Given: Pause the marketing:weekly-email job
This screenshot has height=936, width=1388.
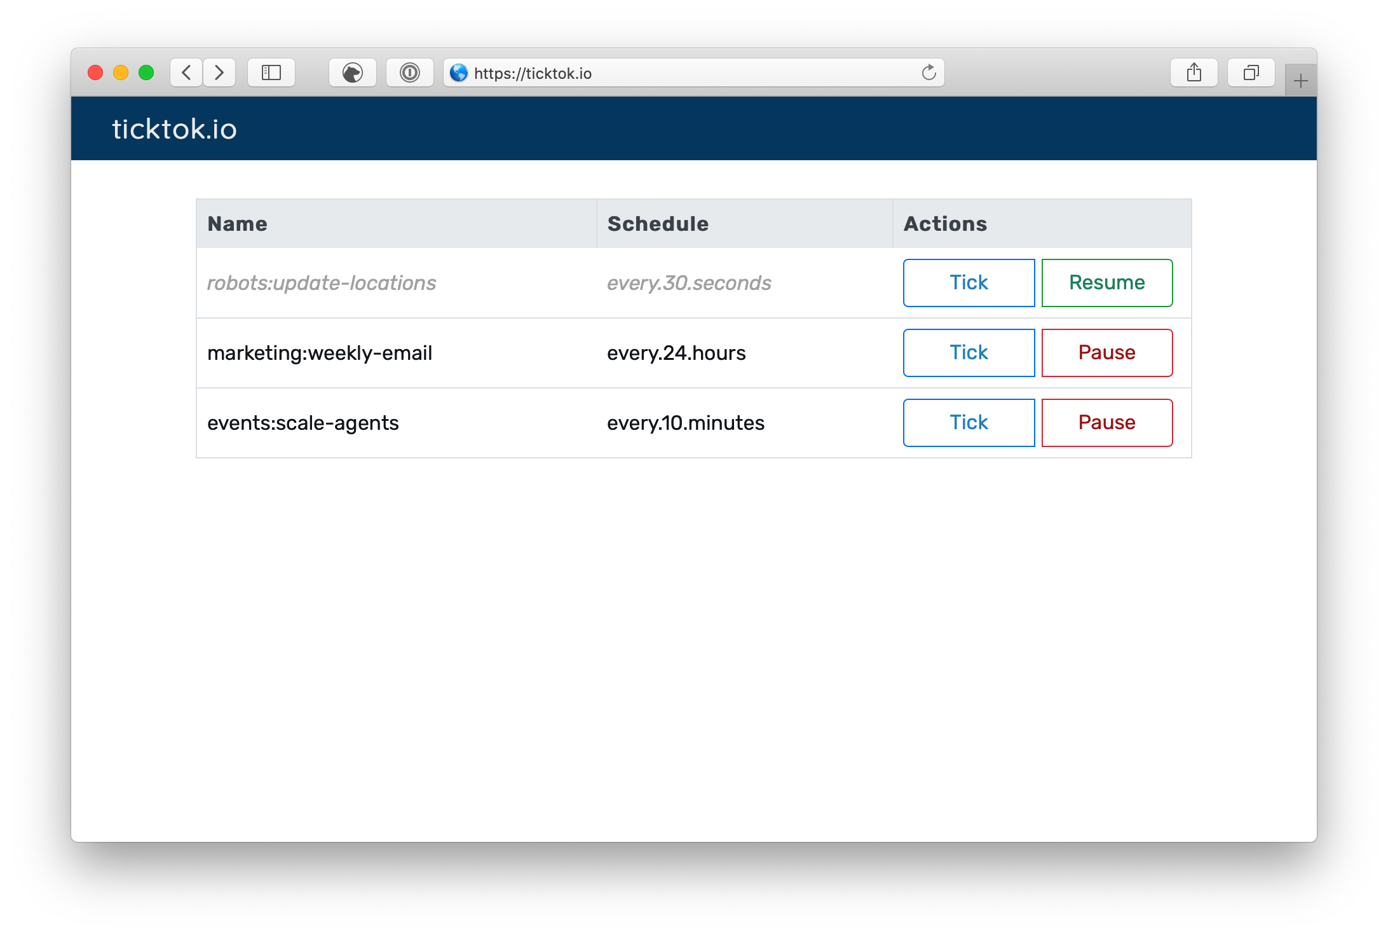Looking at the screenshot, I should 1106,353.
